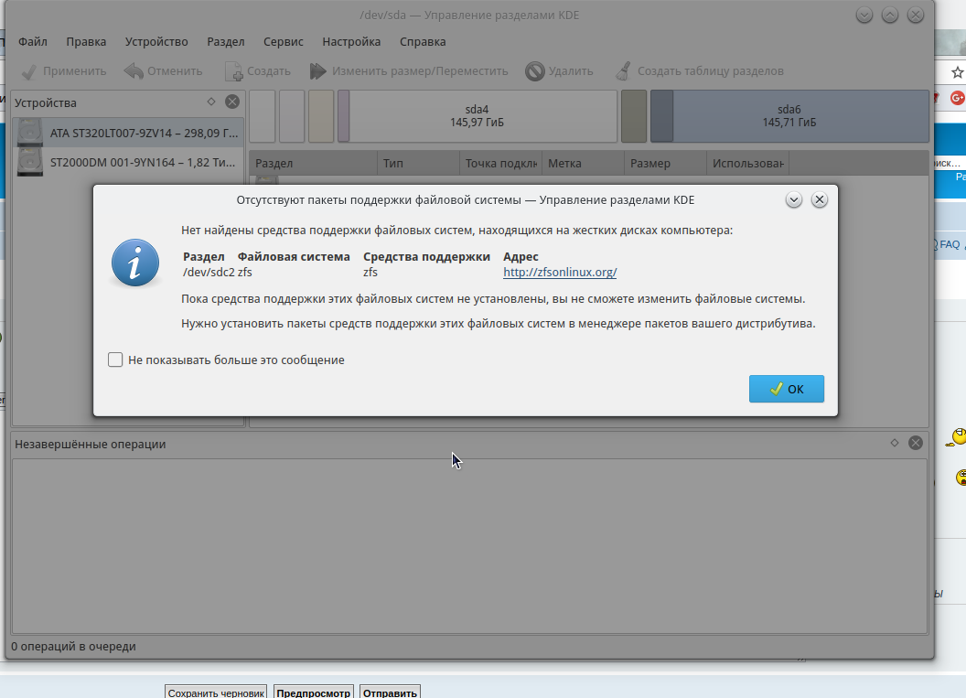This screenshot has height=698, width=966.
Task: Click the Удалить prohibited-sign icon
Action: 535,71
